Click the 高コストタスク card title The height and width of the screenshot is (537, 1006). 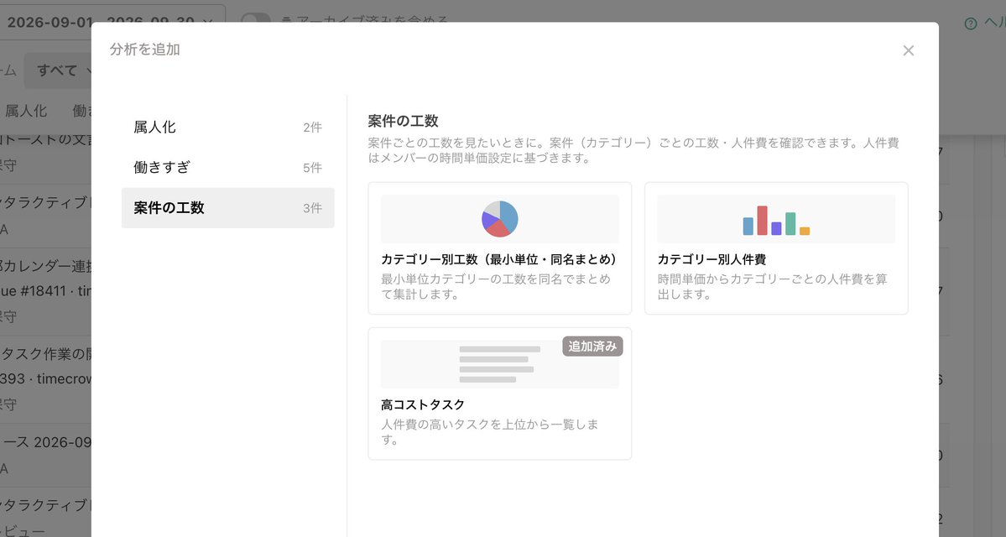pyautogui.click(x=423, y=404)
